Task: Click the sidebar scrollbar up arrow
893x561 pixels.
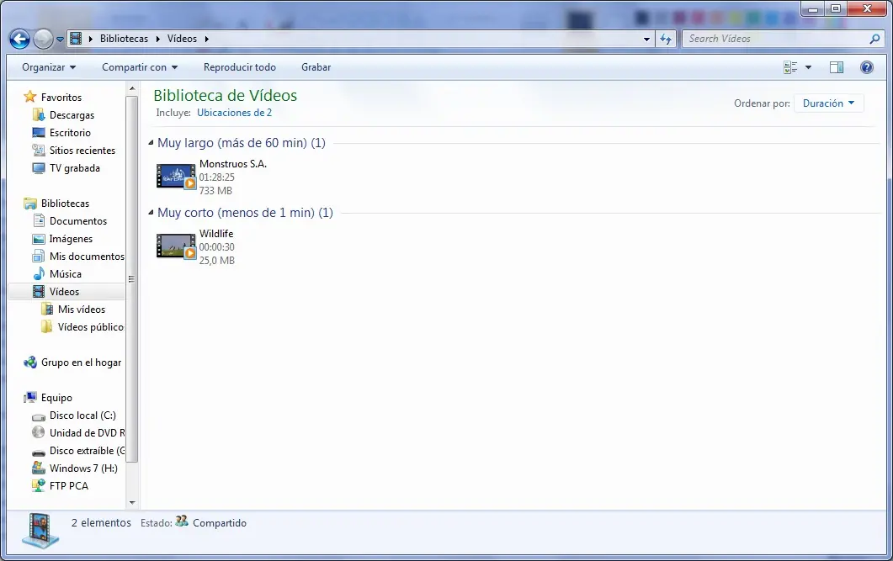Action: pos(132,89)
